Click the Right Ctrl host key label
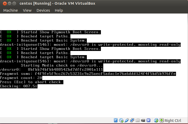 coord(173,121)
